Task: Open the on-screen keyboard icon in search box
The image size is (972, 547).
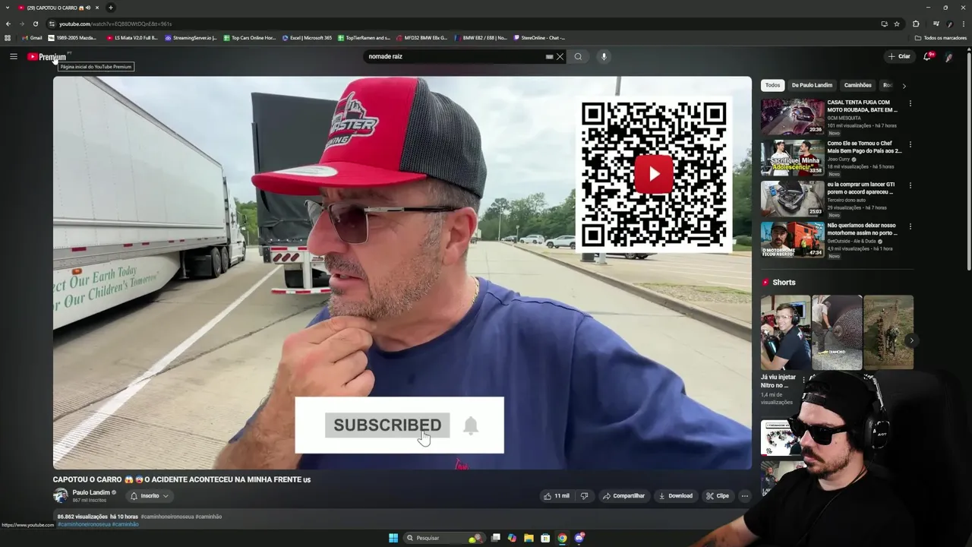Action: (549, 56)
